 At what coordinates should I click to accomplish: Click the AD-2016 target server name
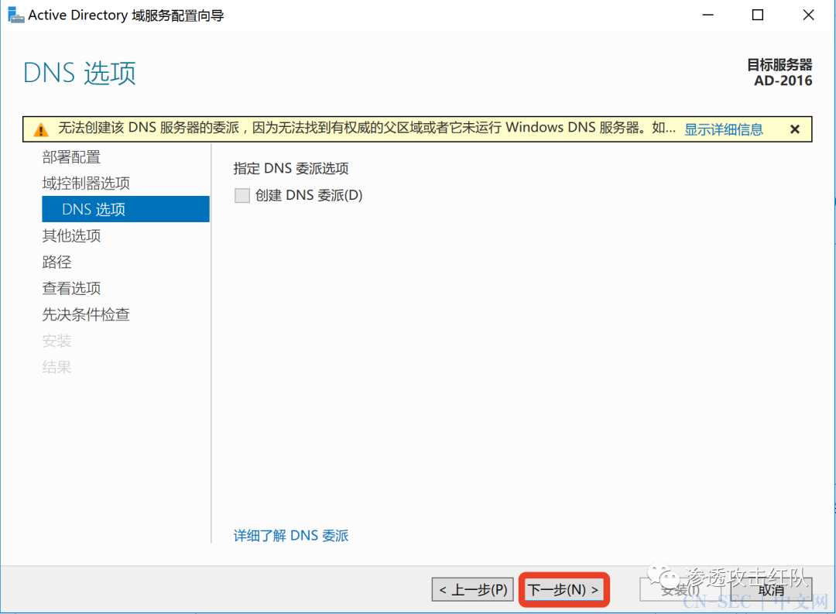pos(783,81)
